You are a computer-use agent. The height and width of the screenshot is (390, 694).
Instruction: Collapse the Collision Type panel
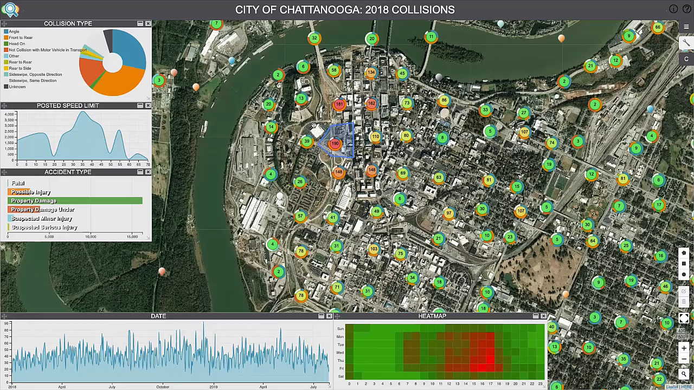pyautogui.click(x=140, y=23)
